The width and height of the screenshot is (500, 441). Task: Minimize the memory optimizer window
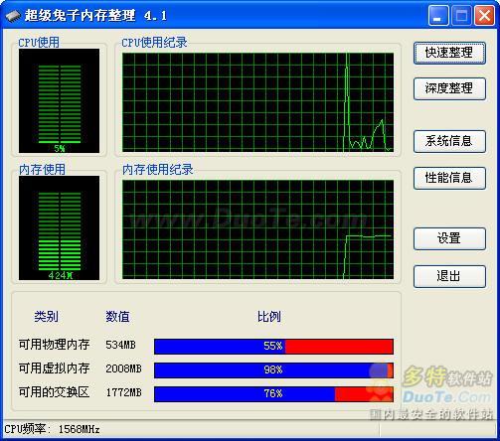point(438,16)
